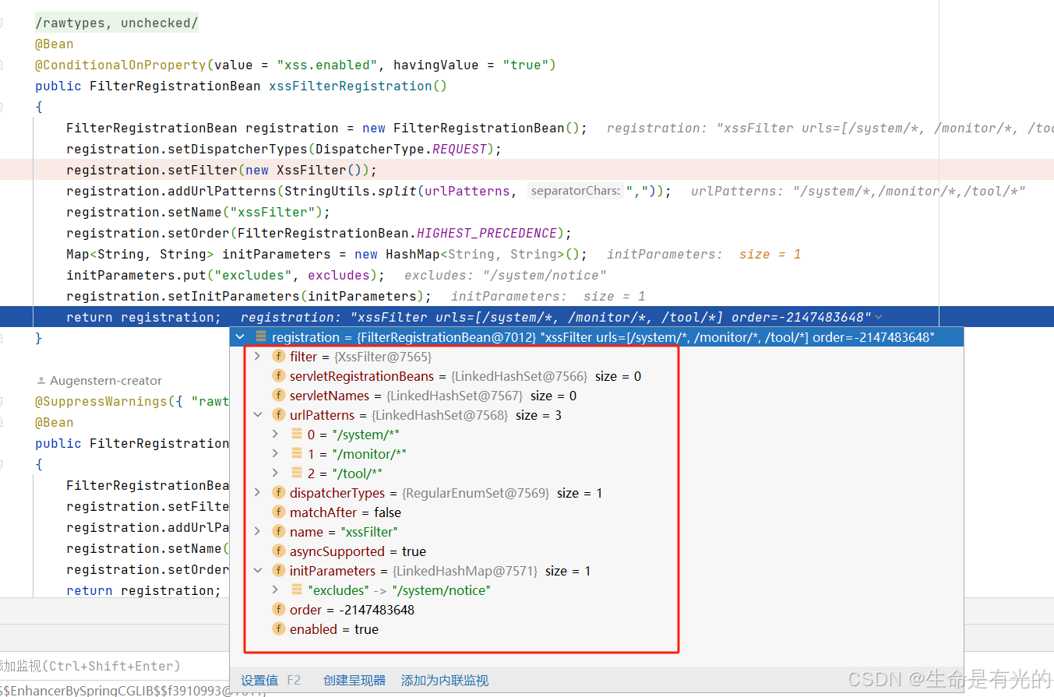Click the list element icon for index 0
Image resolution: width=1054 pixels, height=697 pixels.
[x=296, y=435]
